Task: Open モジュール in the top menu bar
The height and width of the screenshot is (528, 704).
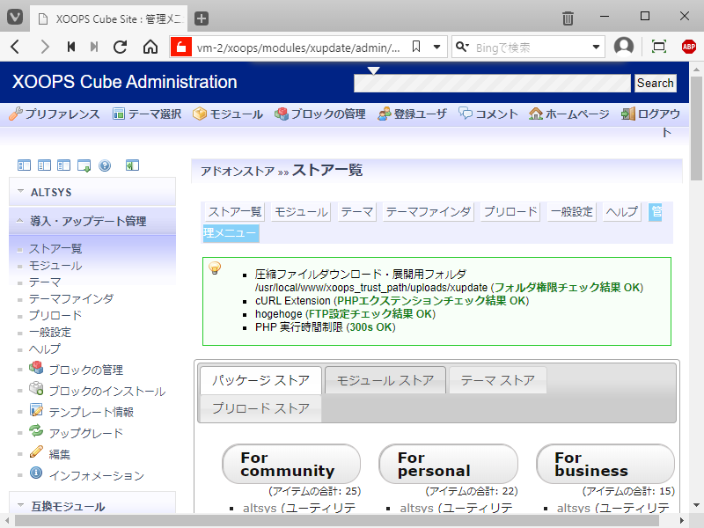Action: (228, 114)
